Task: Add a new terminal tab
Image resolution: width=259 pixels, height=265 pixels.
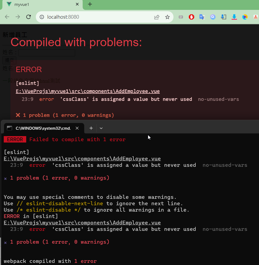Action: [x=91, y=128]
